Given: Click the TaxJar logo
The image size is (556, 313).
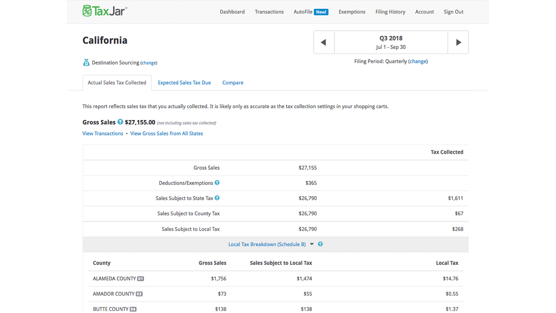Looking at the screenshot, I should pos(105,11).
